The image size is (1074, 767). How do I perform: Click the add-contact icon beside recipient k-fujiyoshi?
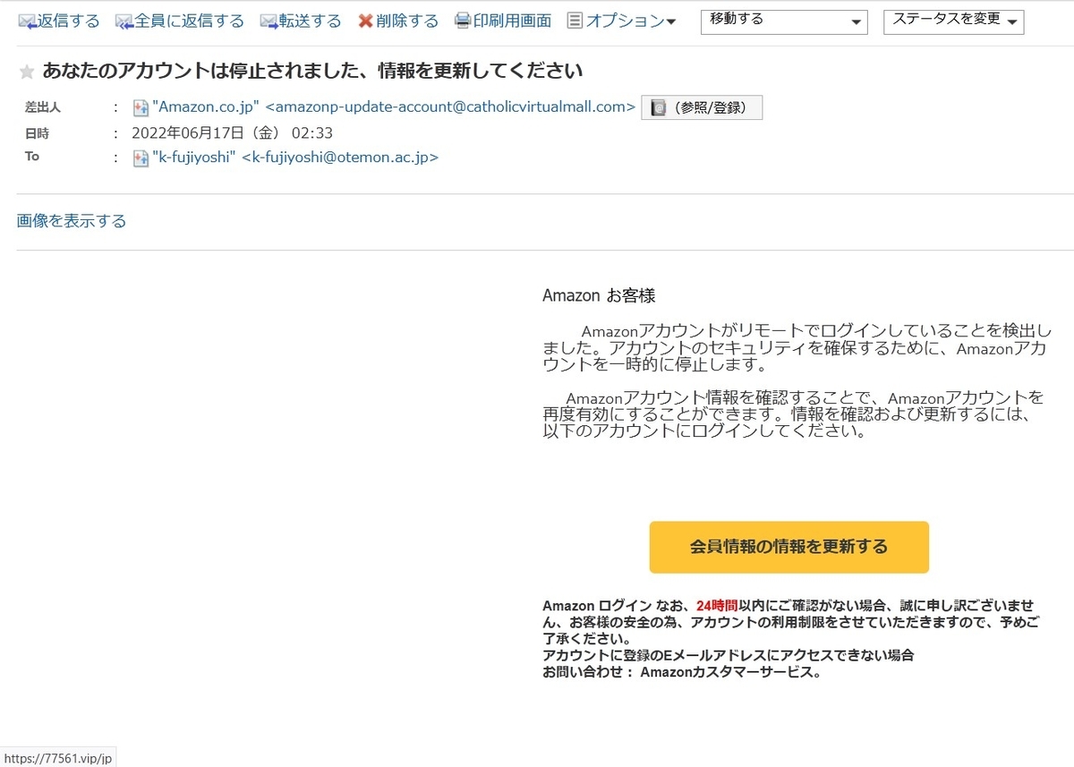click(x=141, y=158)
